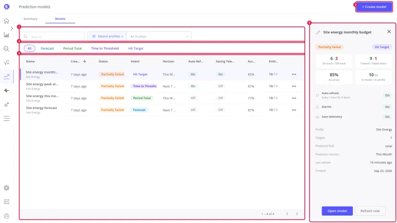The image size is (397, 223).
Task: Click the Auto-refresh cycle icon in panel
Action: point(317,95)
